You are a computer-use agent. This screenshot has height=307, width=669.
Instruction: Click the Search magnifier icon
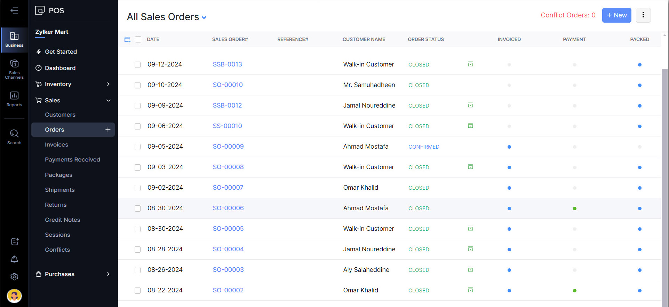(x=14, y=137)
